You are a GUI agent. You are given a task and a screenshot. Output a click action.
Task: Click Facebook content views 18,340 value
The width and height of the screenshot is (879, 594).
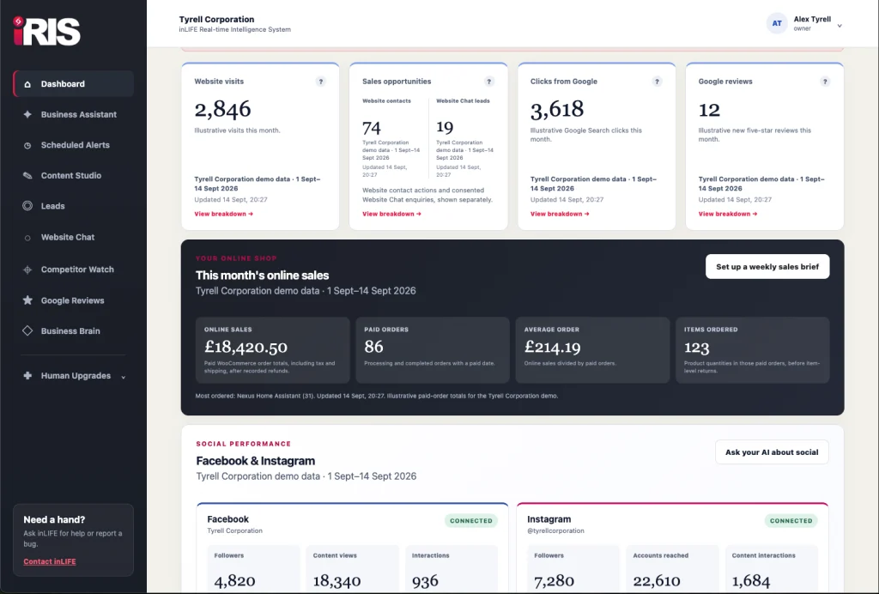[336, 580]
